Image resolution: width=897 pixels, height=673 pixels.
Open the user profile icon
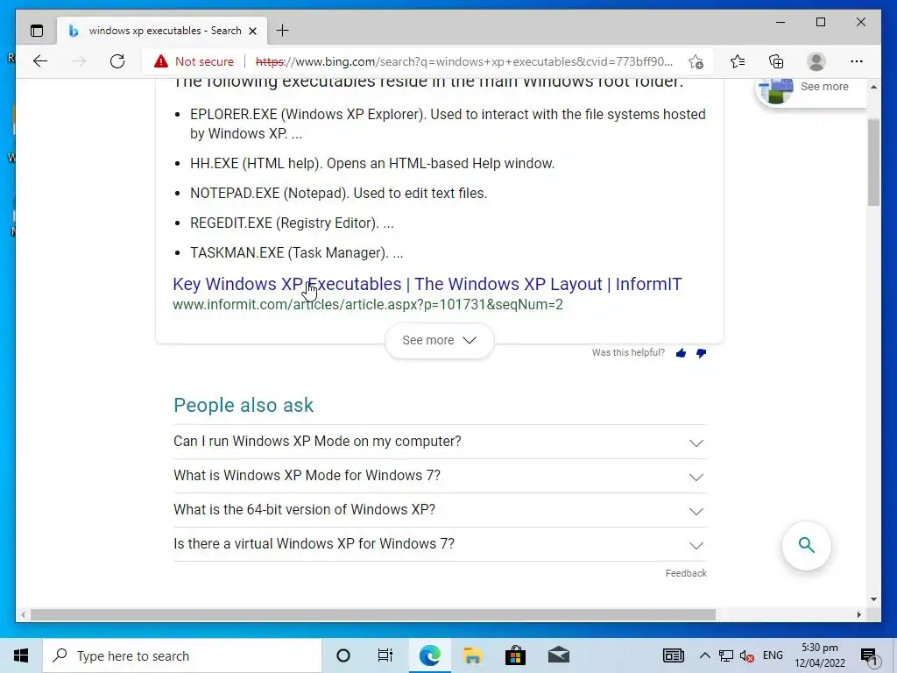pos(816,61)
